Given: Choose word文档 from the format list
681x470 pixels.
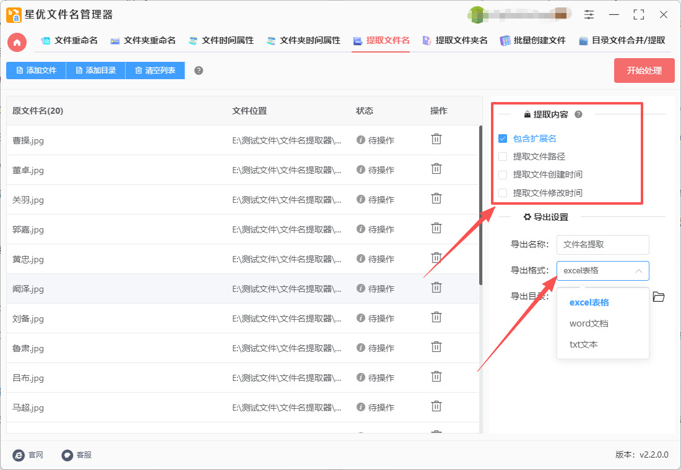Looking at the screenshot, I should point(589,323).
